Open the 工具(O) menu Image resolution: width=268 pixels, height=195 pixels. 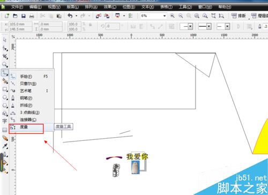(185, 7)
